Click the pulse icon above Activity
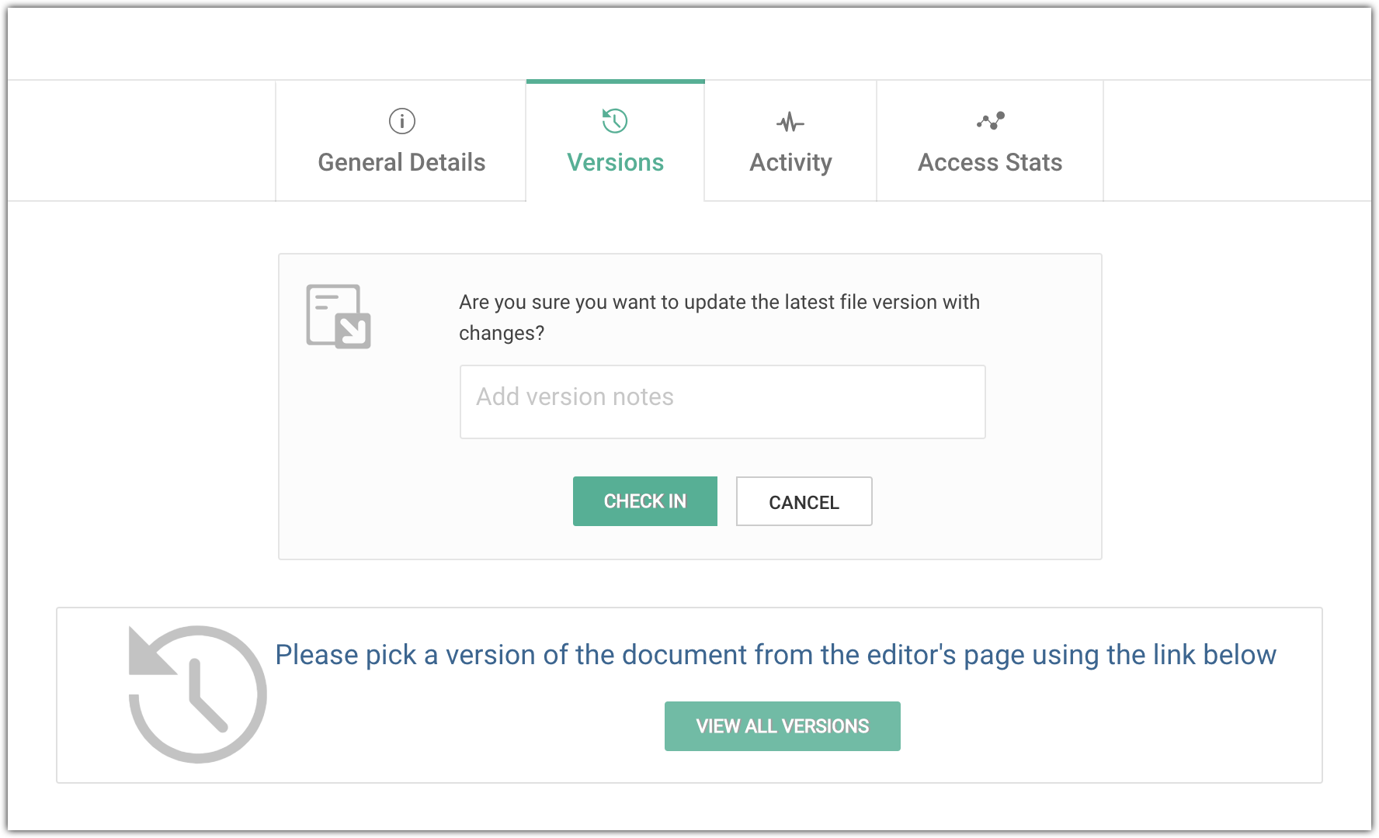1379x838 pixels. pyautogui.click(x=790, y=122)
